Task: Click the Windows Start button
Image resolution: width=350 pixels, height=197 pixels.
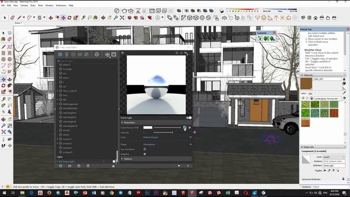Action: [x=4, y=193]
